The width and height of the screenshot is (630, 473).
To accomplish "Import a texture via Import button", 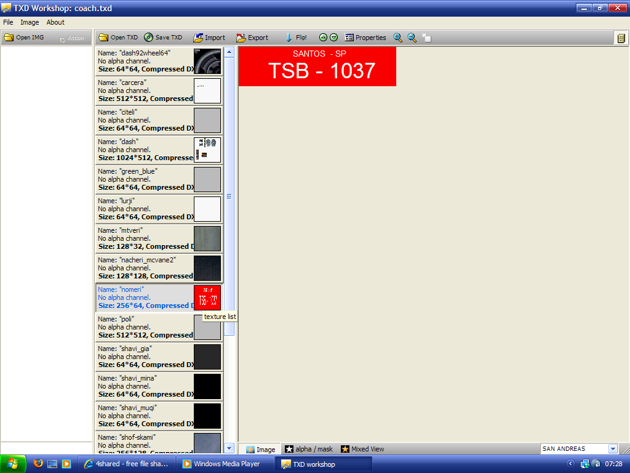I will (209, 38).
